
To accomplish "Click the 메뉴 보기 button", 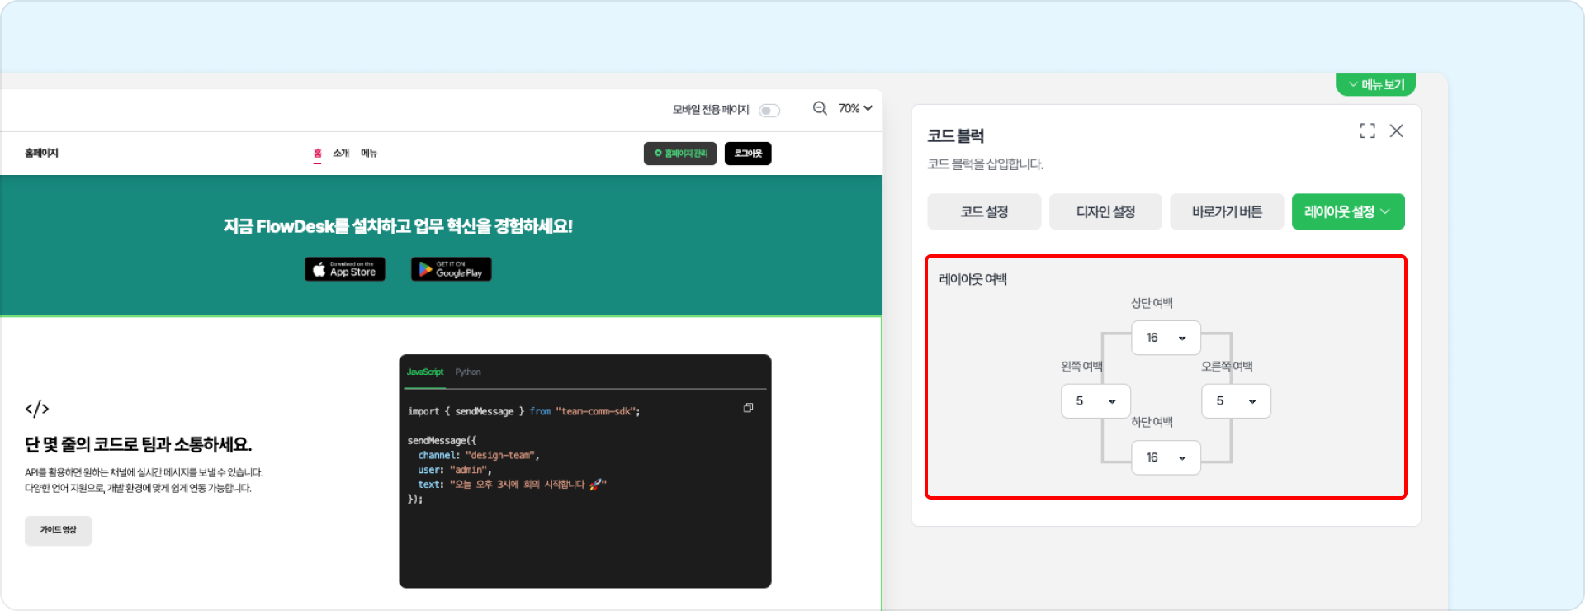I will tap(1375, 84).
